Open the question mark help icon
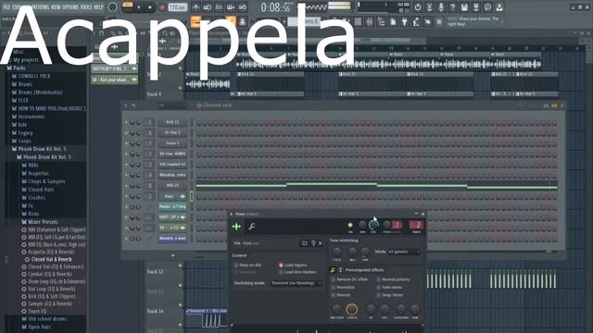This screenshot has width=593, height=333. 452,7
